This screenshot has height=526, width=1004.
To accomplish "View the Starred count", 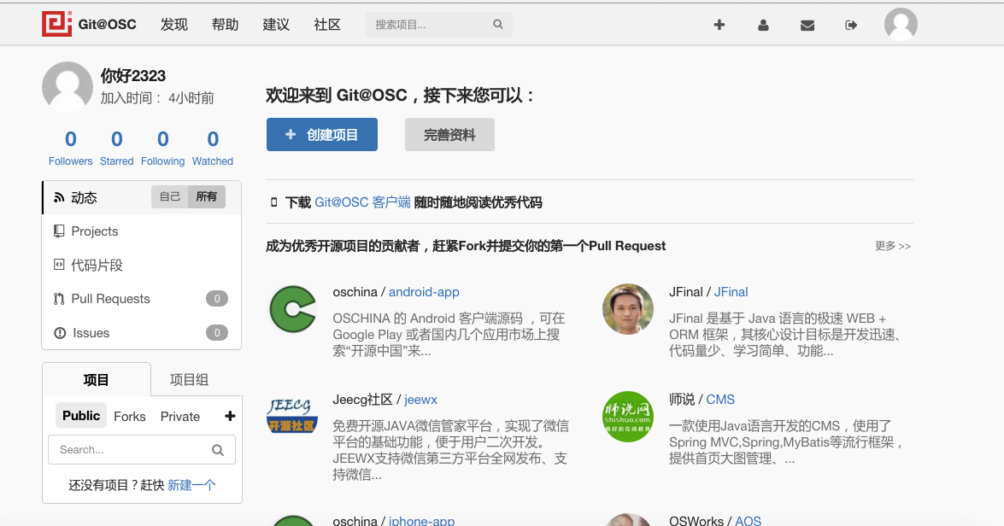I will pos(116,148).
